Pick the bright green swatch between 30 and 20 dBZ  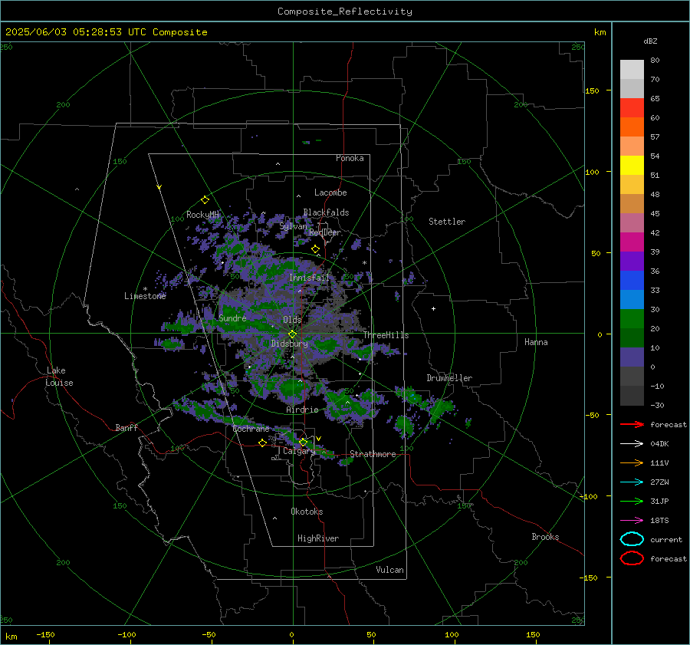pyautogui.click(x=632, y=318)
